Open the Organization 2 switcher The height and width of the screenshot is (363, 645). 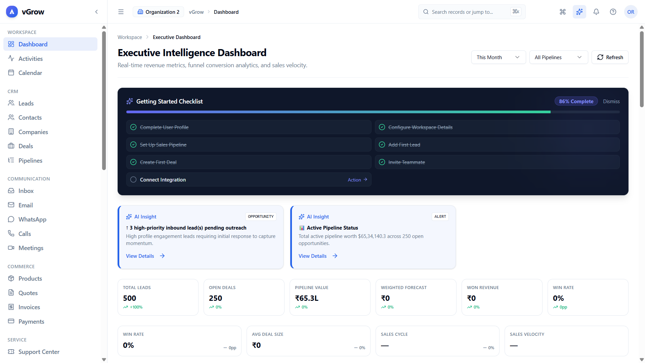point(158,12)
